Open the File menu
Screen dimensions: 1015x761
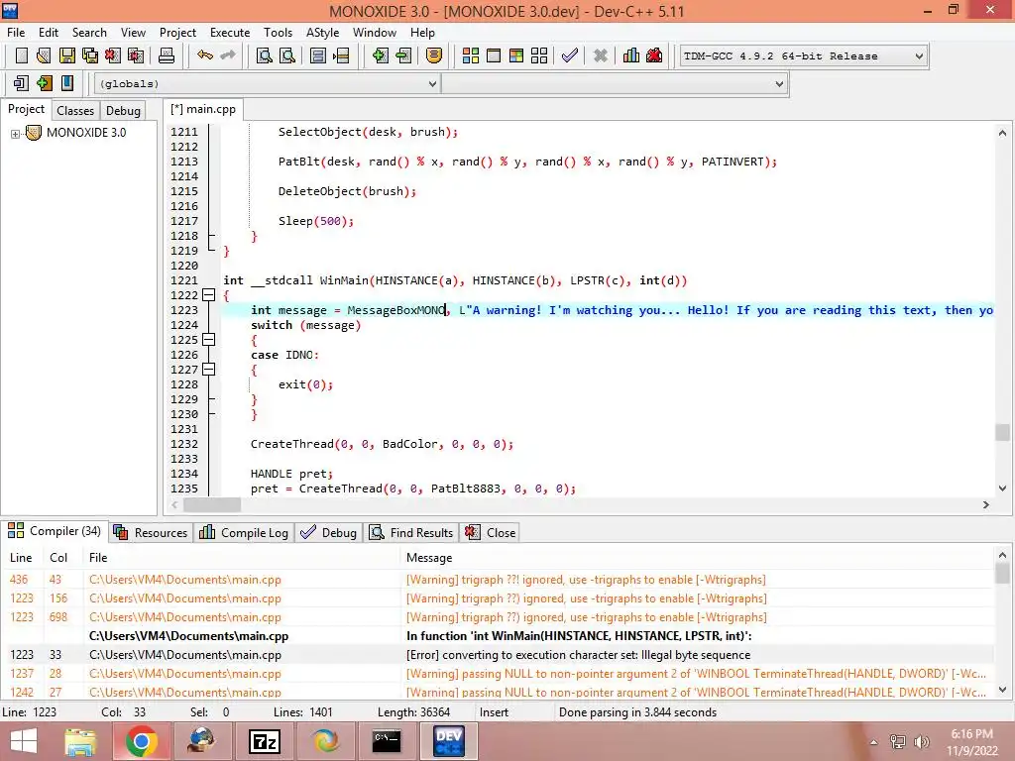click(x=16, y=33)
